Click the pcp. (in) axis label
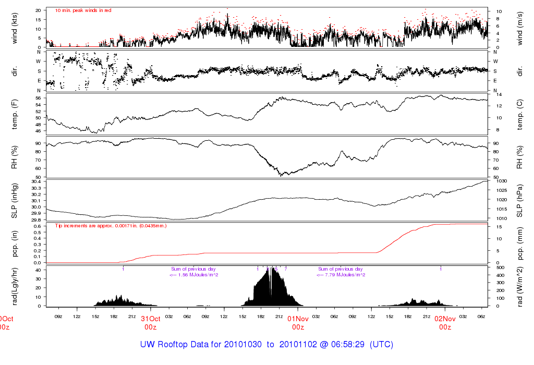This screenshot has height=365, width=534. pos(14,244)
